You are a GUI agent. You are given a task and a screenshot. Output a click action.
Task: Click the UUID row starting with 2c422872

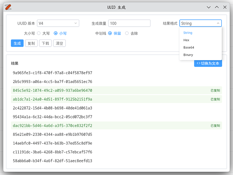coord(116,108)
